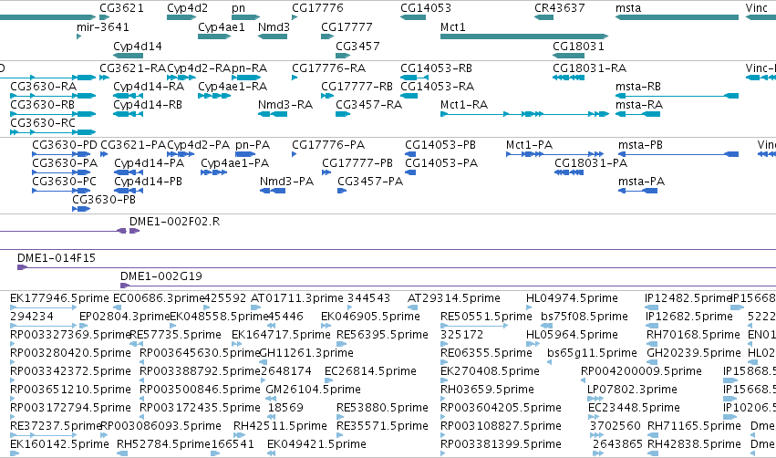Select the Cyp4d14-PA protein feature
The image size is (776, 458).
(x=129, y=172)
